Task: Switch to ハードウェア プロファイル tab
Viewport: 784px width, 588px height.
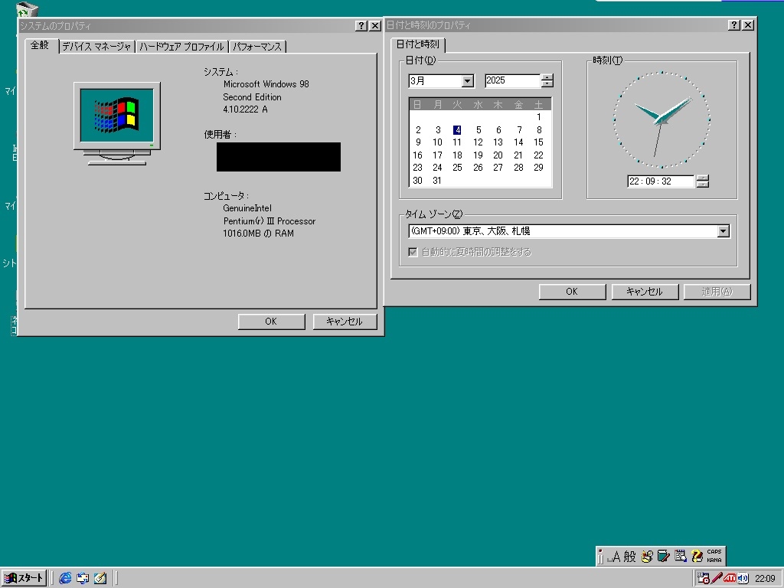Action: (x=181, y=47)
